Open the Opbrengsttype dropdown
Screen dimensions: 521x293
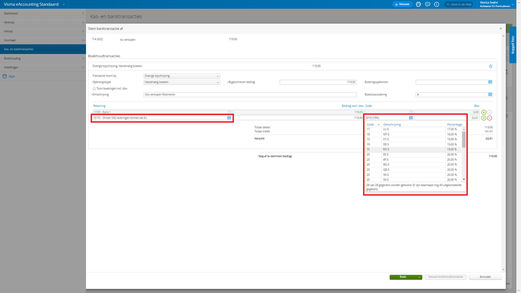point(182,82)
